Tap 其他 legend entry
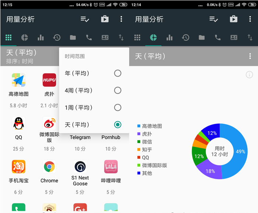 pyautogui.click(x=145, y=173)
